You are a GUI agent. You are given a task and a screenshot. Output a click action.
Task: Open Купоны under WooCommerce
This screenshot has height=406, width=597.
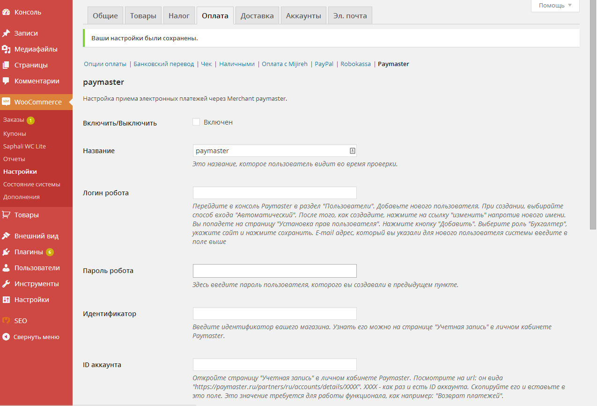tap(15, 133)
